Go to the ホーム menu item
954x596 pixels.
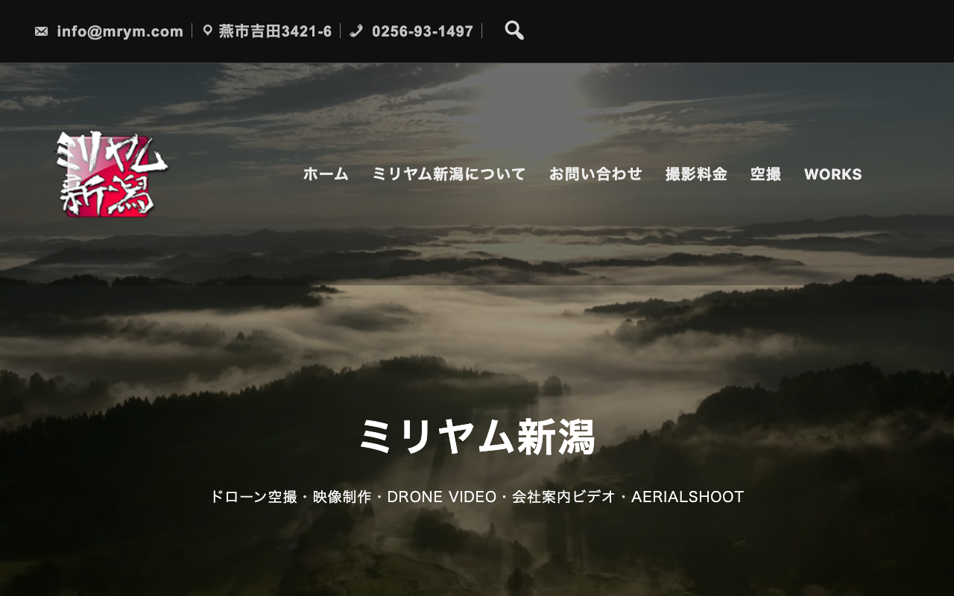(326, 174)
